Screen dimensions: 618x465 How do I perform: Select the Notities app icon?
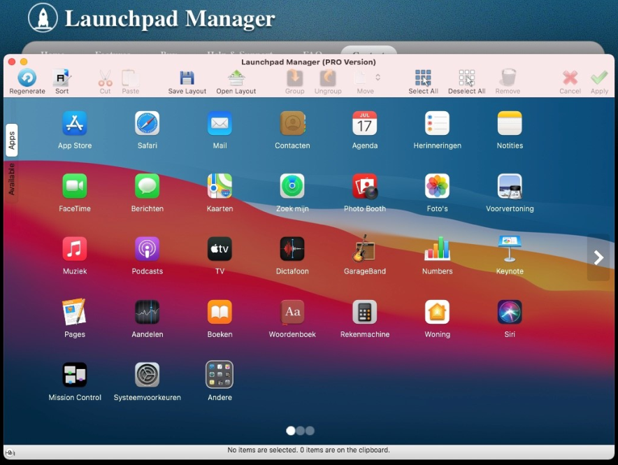pos(510,123)
